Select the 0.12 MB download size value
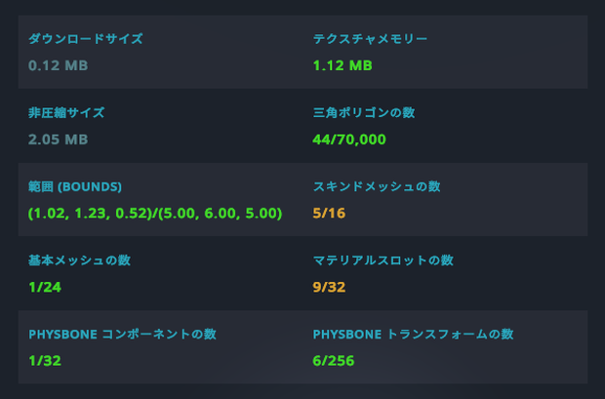 pos(59,65)
